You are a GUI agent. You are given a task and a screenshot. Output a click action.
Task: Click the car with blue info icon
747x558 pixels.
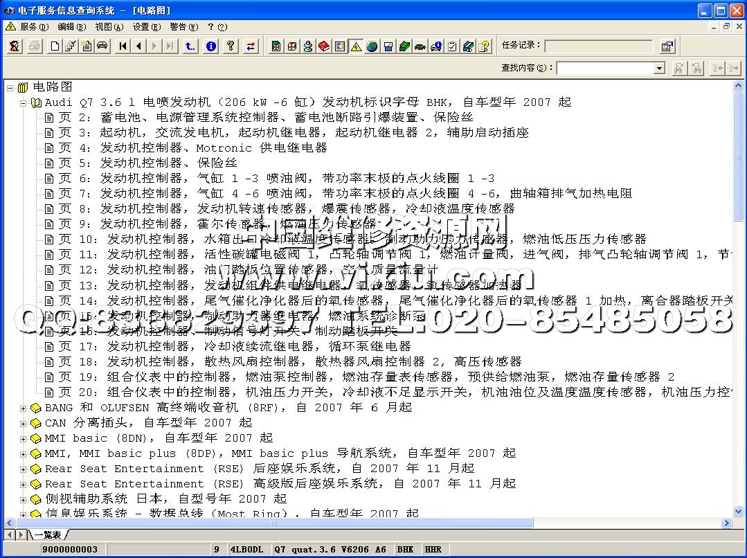(x=436, y=46)
